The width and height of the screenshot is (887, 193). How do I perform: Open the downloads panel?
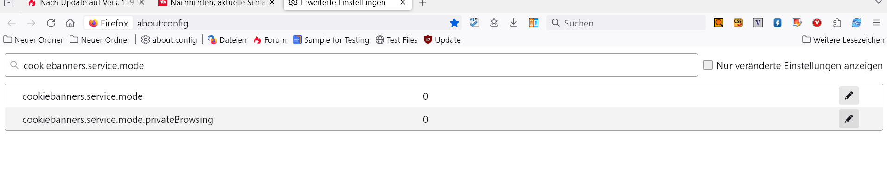(x=513, y=23)
